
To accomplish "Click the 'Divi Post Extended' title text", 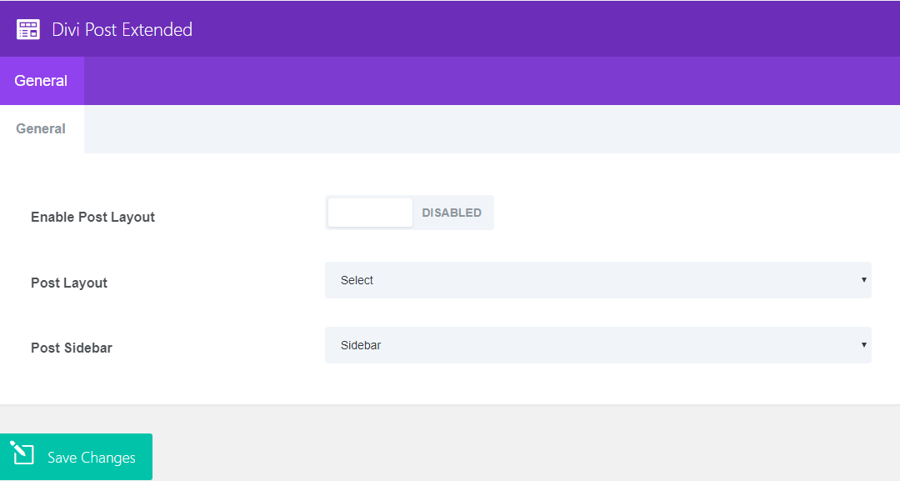I will point(122,30).
